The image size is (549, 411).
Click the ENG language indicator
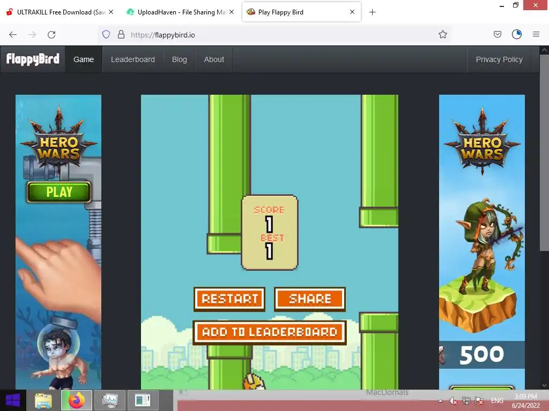(497, 400)
